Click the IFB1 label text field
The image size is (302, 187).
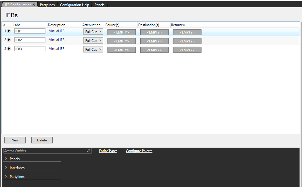30,31
